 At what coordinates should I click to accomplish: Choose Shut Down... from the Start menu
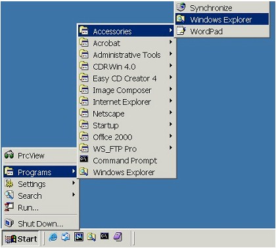(x=39, y=224)
